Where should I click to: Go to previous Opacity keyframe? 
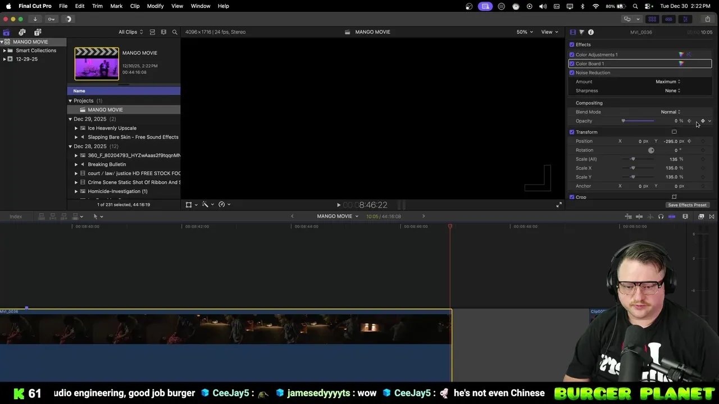point(690,121)
